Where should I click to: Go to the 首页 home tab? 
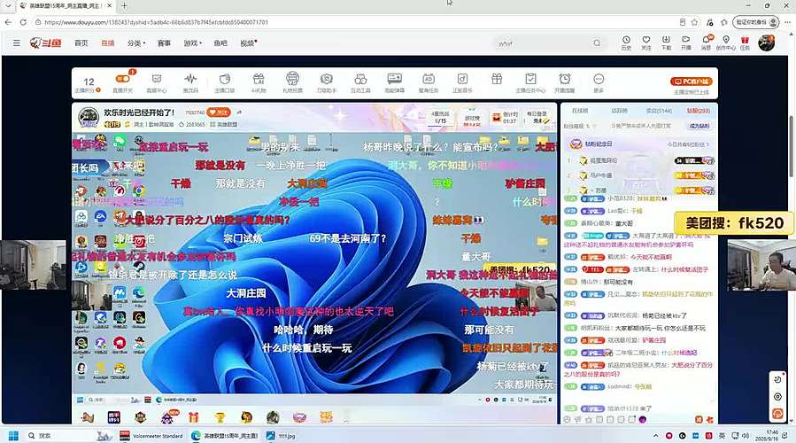pyautogui.click(x=81, y=43)
